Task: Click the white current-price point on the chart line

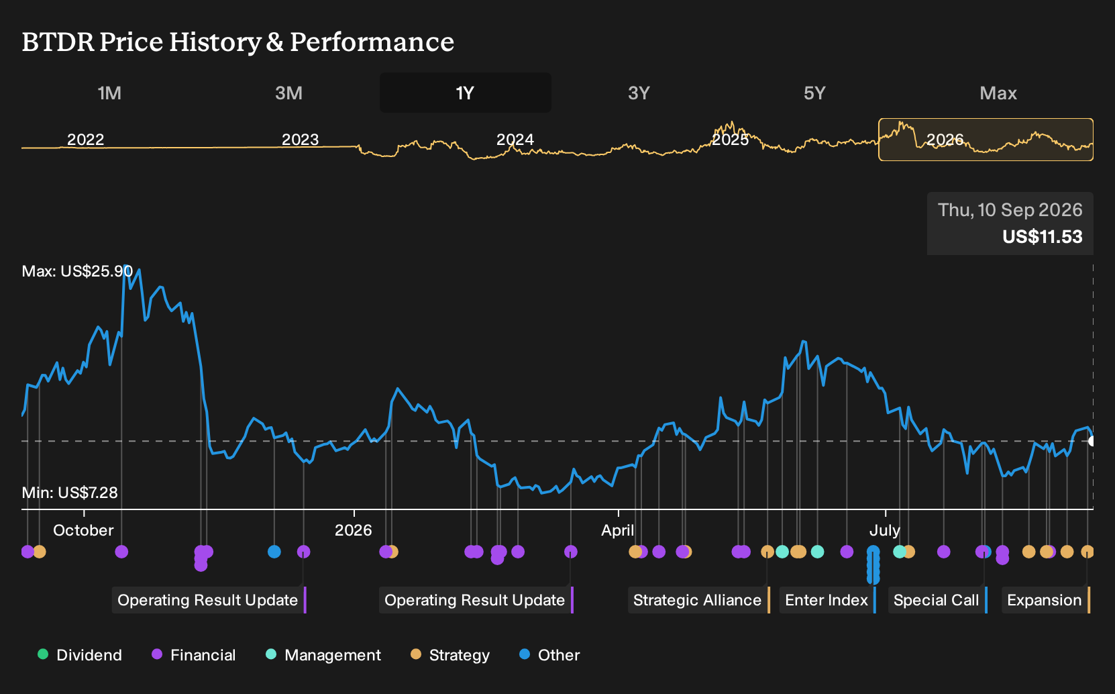Action: 1092,441
